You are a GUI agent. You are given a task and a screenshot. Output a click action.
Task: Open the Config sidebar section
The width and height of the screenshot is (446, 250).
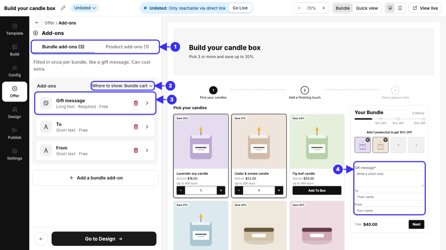15,71
